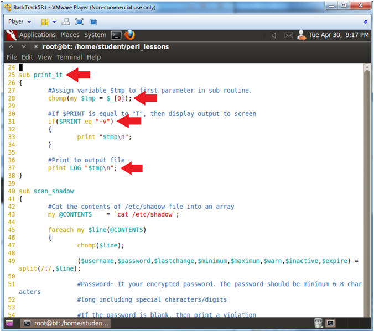Open the user switcher icon
374x332 pixels.
(302, 35)
